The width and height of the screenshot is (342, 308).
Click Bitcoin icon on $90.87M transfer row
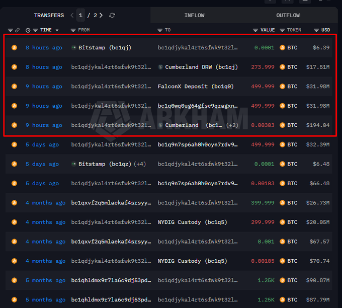[x=15, y=280]
